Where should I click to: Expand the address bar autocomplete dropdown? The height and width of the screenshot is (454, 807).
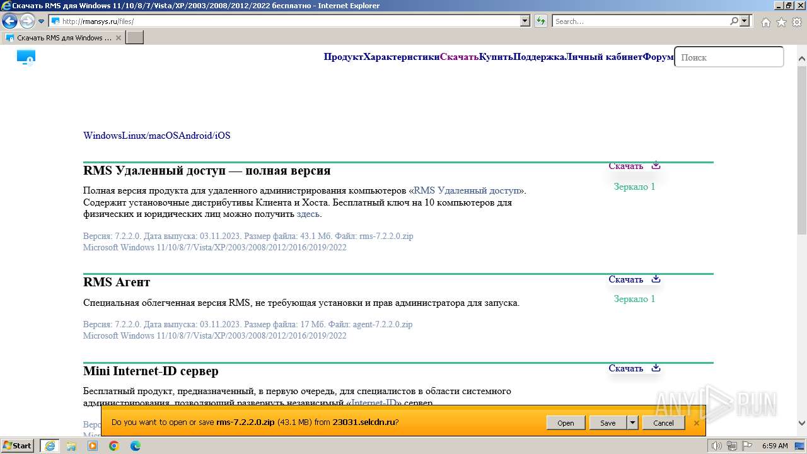(525, 21)
